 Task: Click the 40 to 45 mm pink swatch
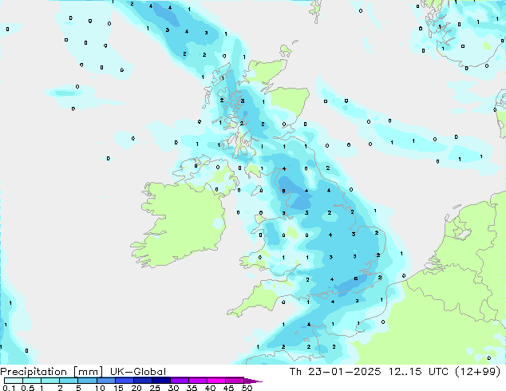(x=216, y=381)
